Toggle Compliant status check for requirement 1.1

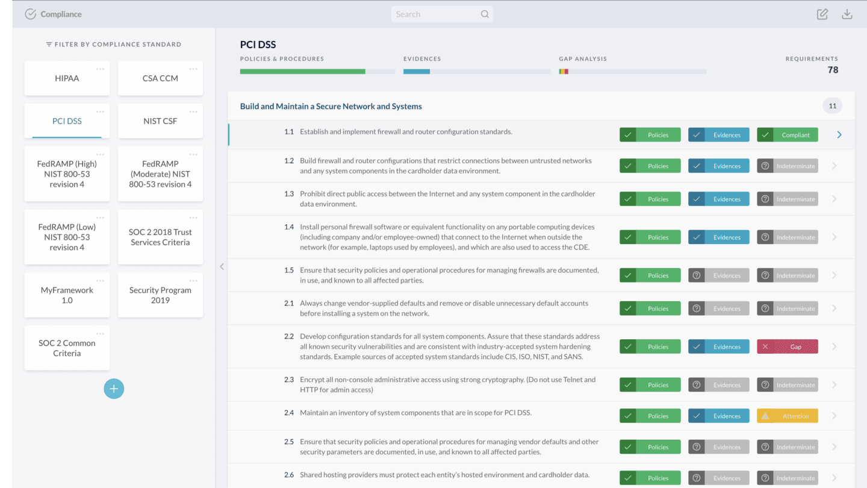click(x=765, y=135)
